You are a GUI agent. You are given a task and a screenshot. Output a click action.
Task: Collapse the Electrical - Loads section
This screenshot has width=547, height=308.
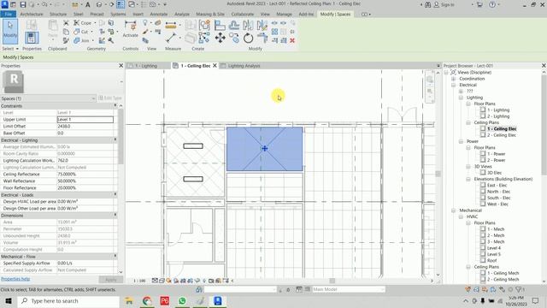[x=115, y=195]
